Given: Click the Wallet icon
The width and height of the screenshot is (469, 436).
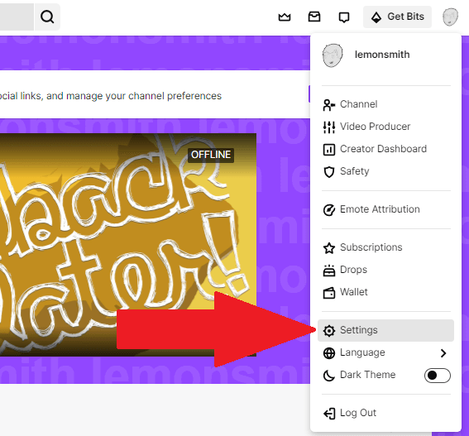Looking at the screenshot, I should (x=329, y=293).
